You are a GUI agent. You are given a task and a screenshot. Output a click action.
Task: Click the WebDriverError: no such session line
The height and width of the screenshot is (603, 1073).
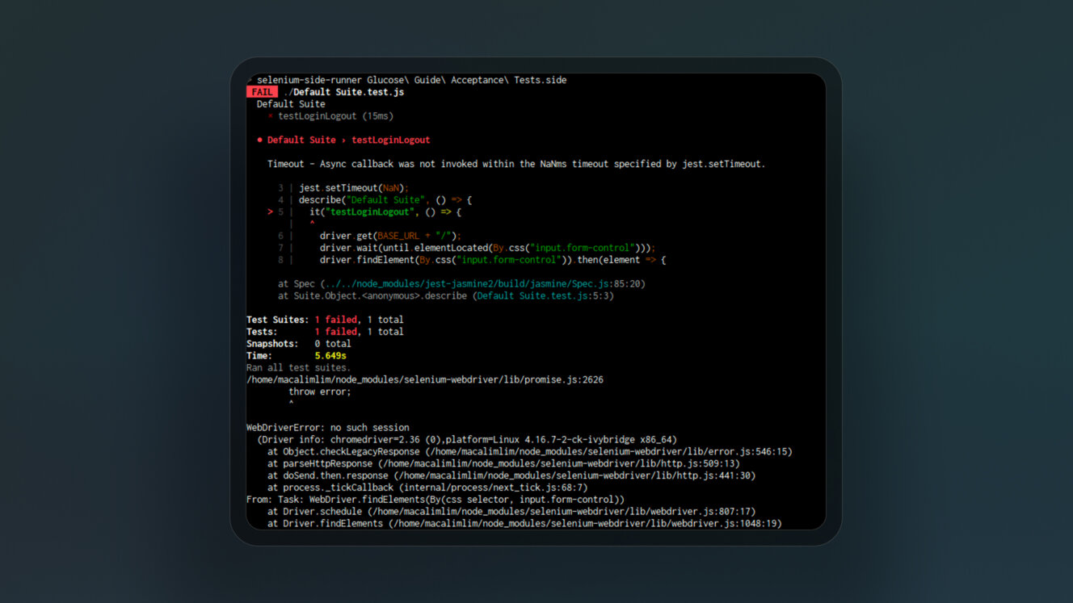pos(327,428)
